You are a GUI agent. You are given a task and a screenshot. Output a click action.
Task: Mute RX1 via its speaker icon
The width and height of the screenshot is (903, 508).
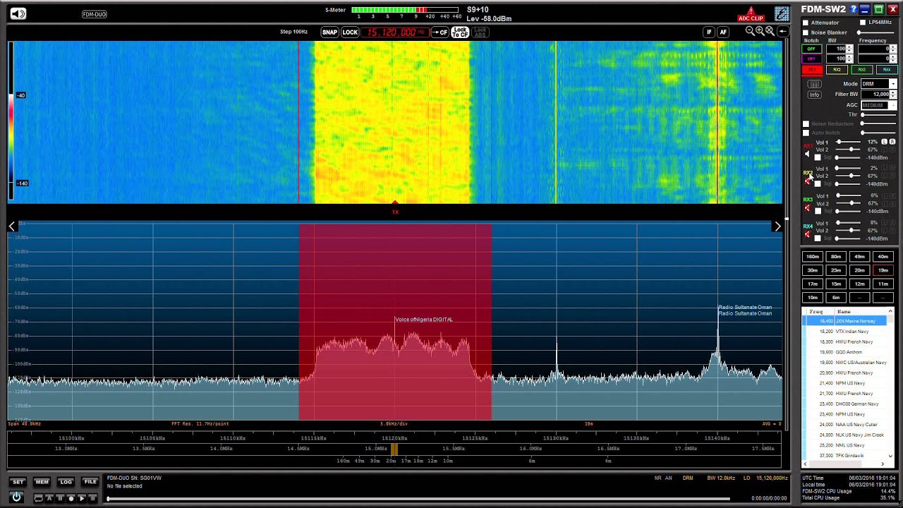click(x=808, y=154)
